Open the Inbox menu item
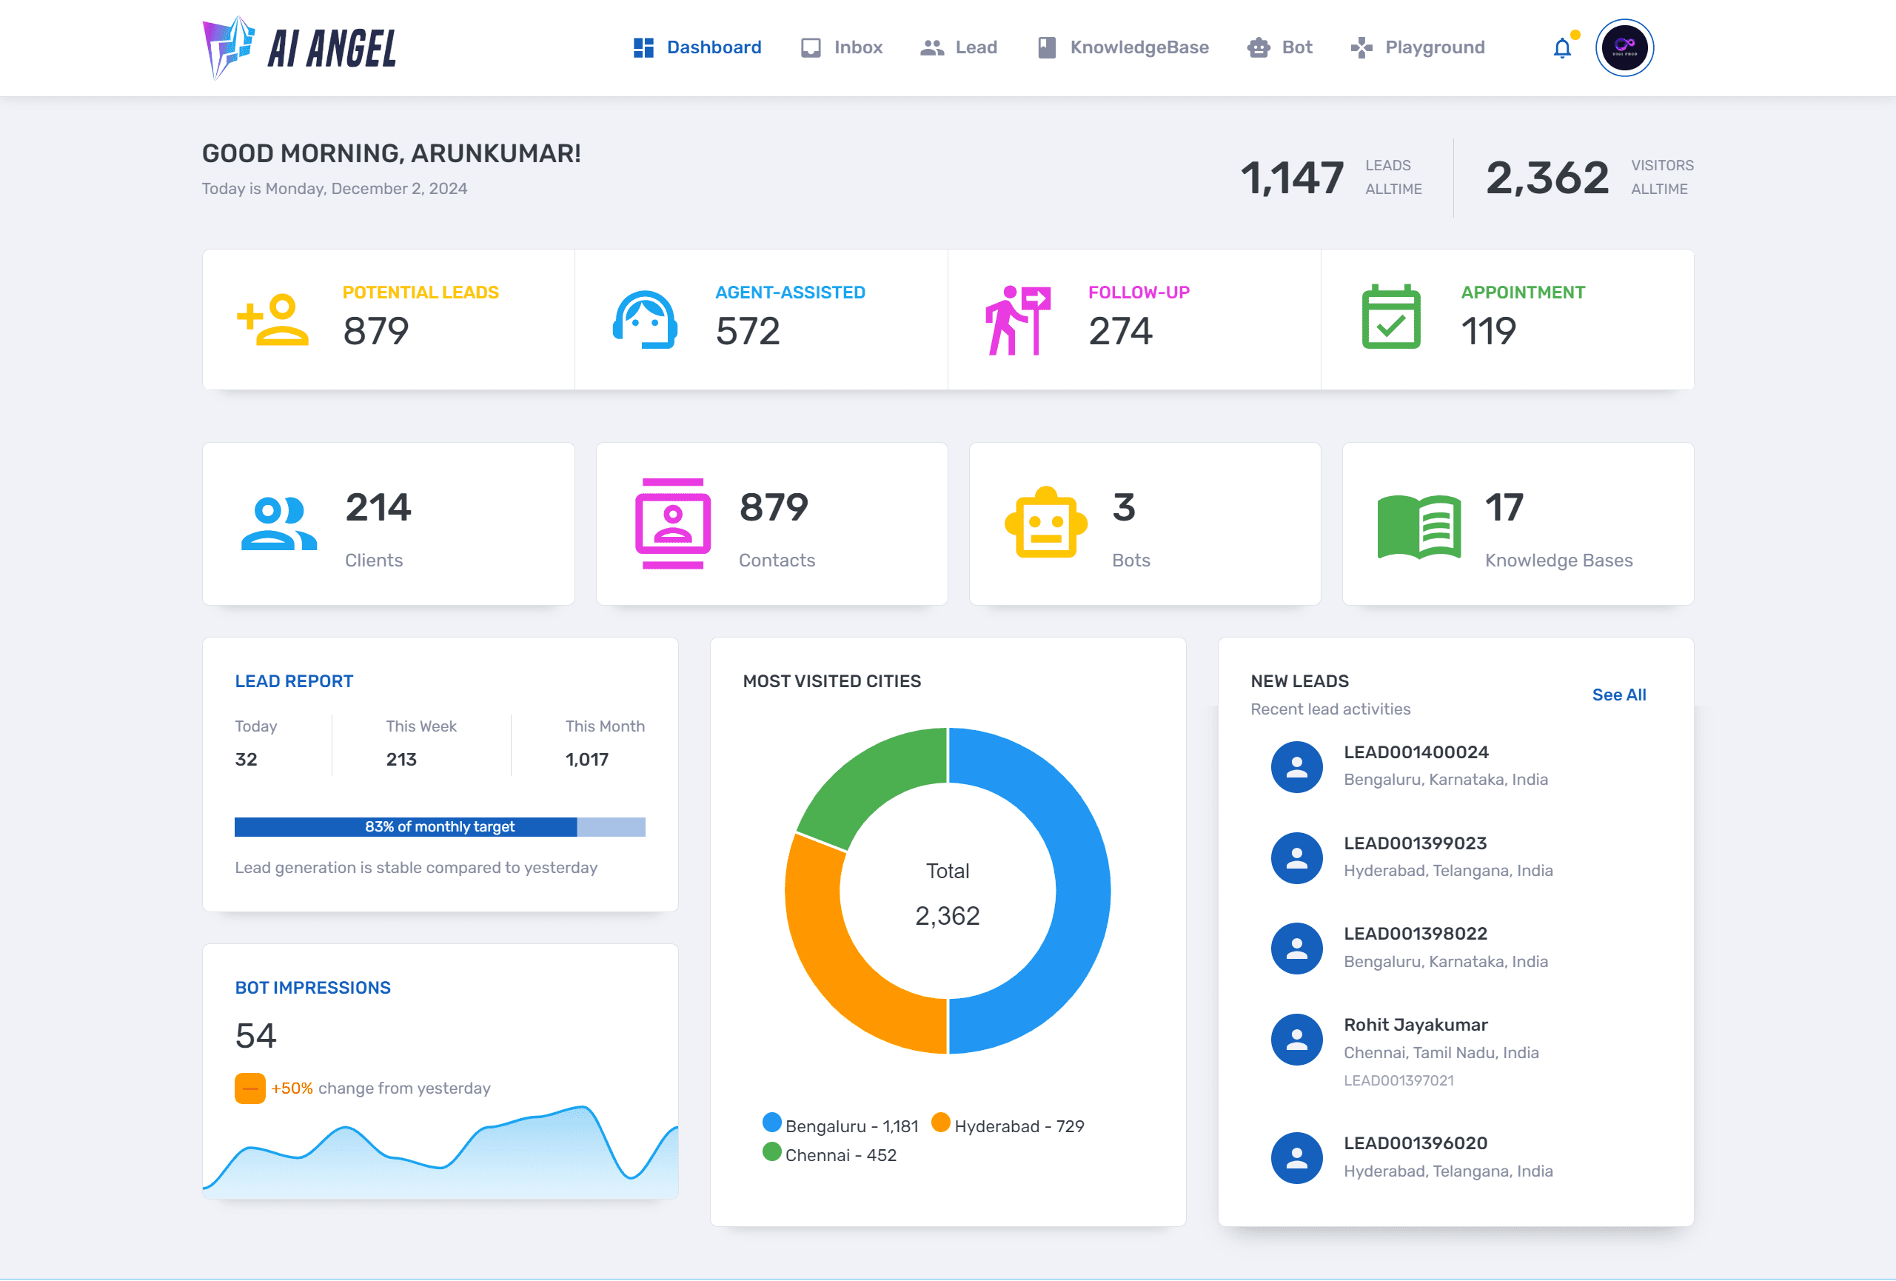 pos(842,47)
